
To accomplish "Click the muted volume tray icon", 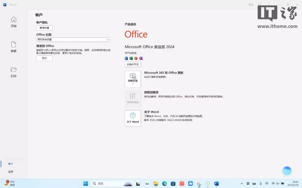I will (x=278, y=183).
